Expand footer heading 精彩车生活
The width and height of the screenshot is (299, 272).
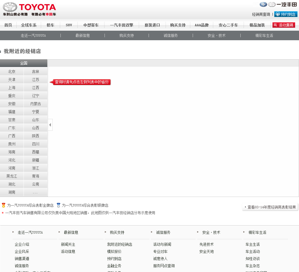257,232
